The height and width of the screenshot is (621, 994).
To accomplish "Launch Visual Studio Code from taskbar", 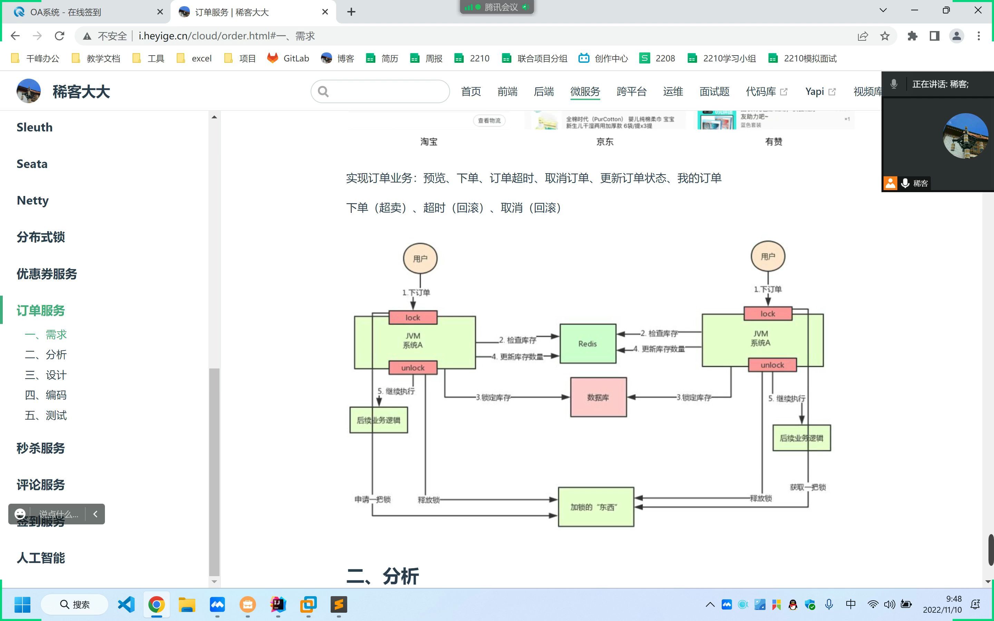I will click(x=126, y=604).
